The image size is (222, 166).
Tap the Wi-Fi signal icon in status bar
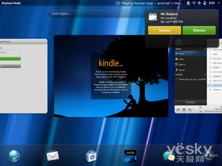click(x=194, y=3)
